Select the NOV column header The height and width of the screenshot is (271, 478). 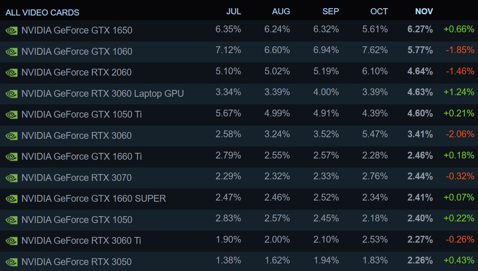[424, 11]
